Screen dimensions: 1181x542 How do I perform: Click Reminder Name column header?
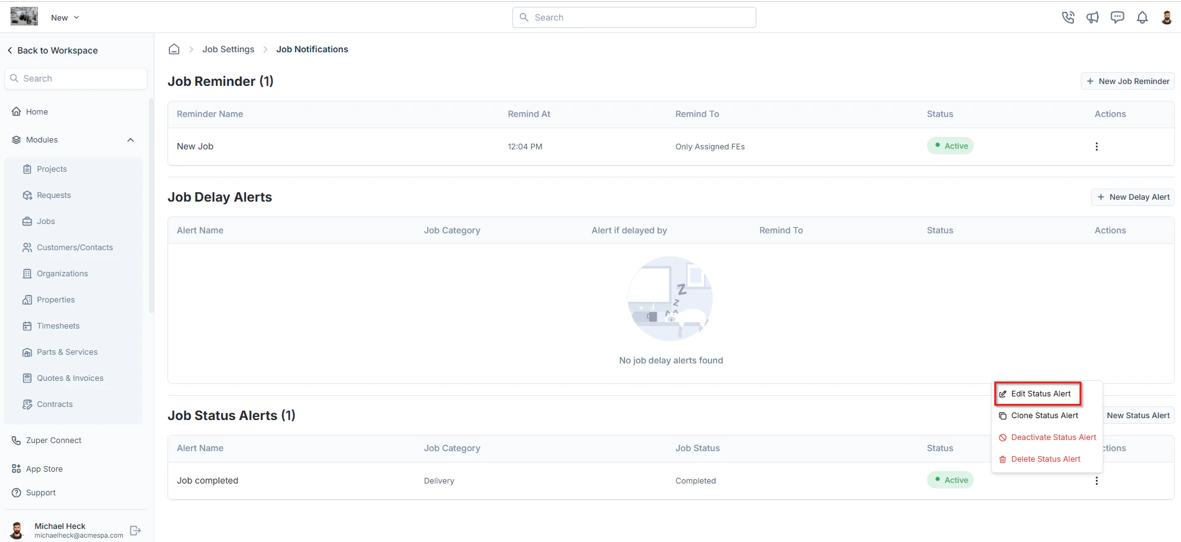tap(210, 114)
